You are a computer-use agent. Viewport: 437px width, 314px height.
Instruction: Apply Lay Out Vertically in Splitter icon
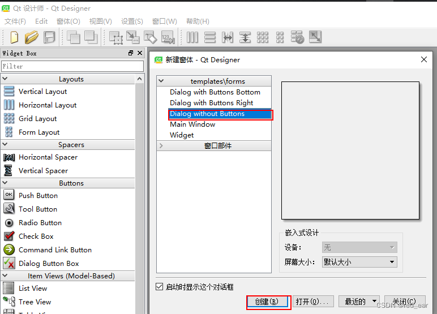pyautogui.click(x=245, y=37)
